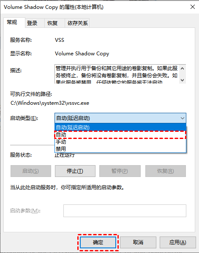
Task: Click description scrollbar down arrow
Action: tap(183, 80)
